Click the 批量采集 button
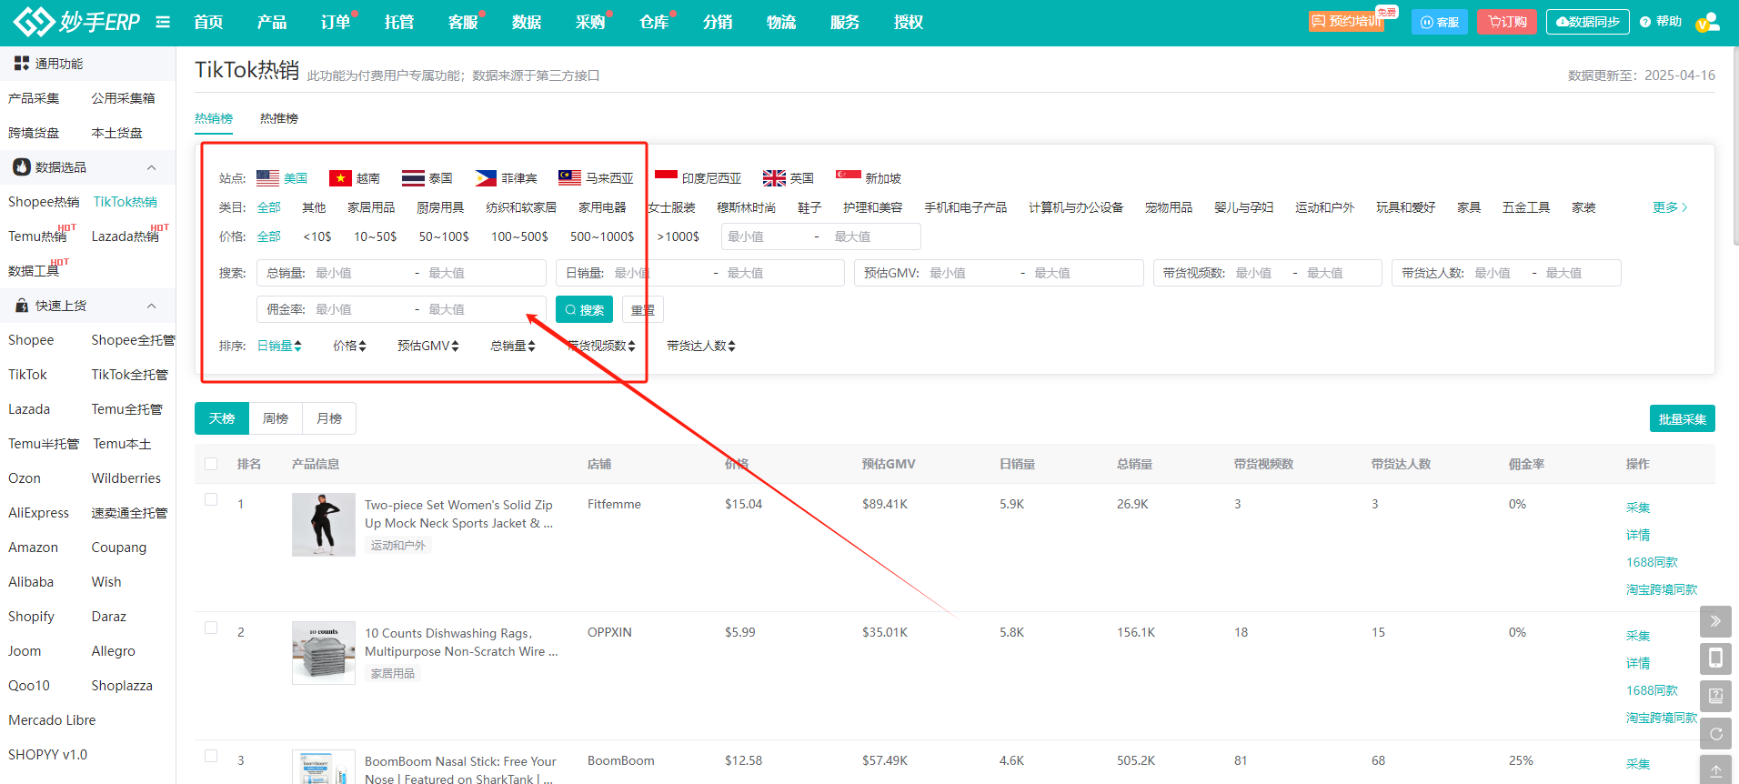Viewport: 1739px width, 784px height. pyautogui.click(x=1682, y=418)
